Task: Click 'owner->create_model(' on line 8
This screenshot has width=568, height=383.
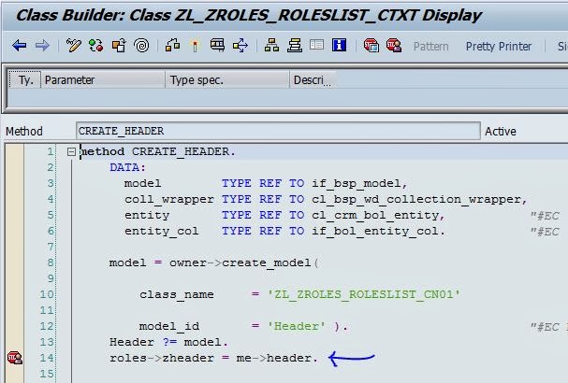Action: click(x=244, y=262)
